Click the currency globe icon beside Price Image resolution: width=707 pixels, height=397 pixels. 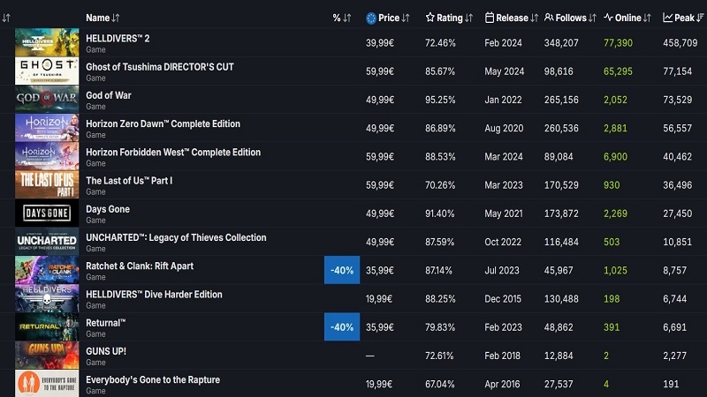coord(371,18)
